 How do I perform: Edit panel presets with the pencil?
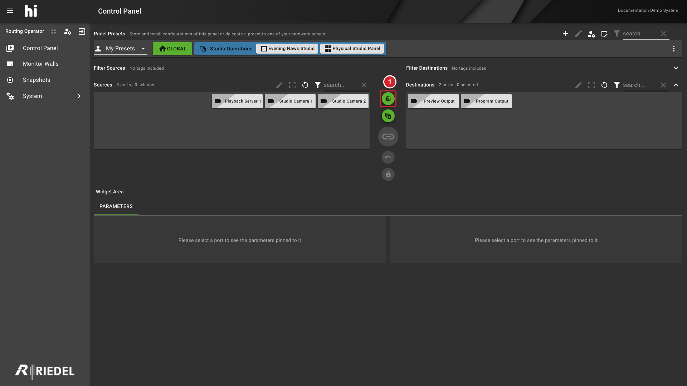point(579,34)
